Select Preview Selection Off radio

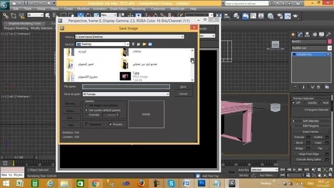[x=293, y=103]
